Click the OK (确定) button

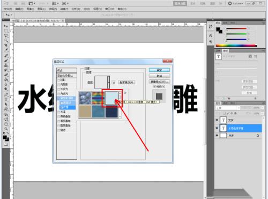[x=159, y=70]
